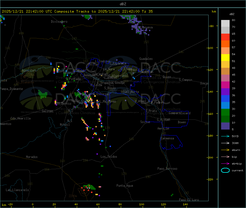Screen dimensions: 246x208
Task: Click the cyan 50YD arrow in legend
Action: pyautogui.click(x=225, y=136)
